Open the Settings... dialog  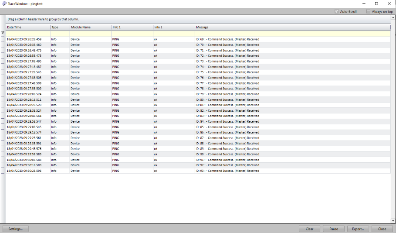(16, 229)
